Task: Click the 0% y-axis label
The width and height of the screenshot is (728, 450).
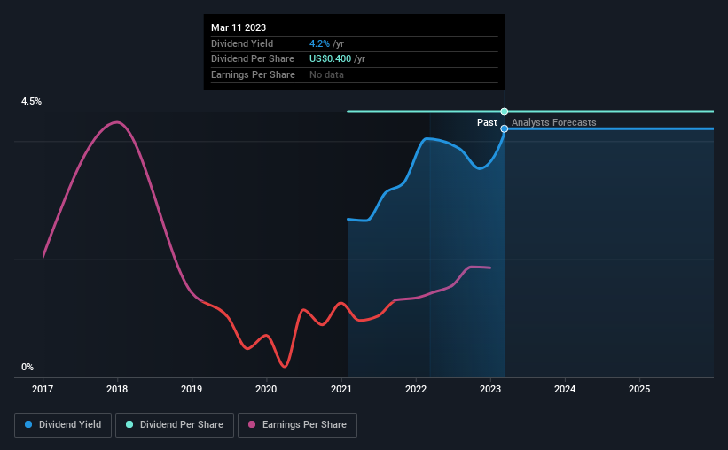Action: [27, 367]
